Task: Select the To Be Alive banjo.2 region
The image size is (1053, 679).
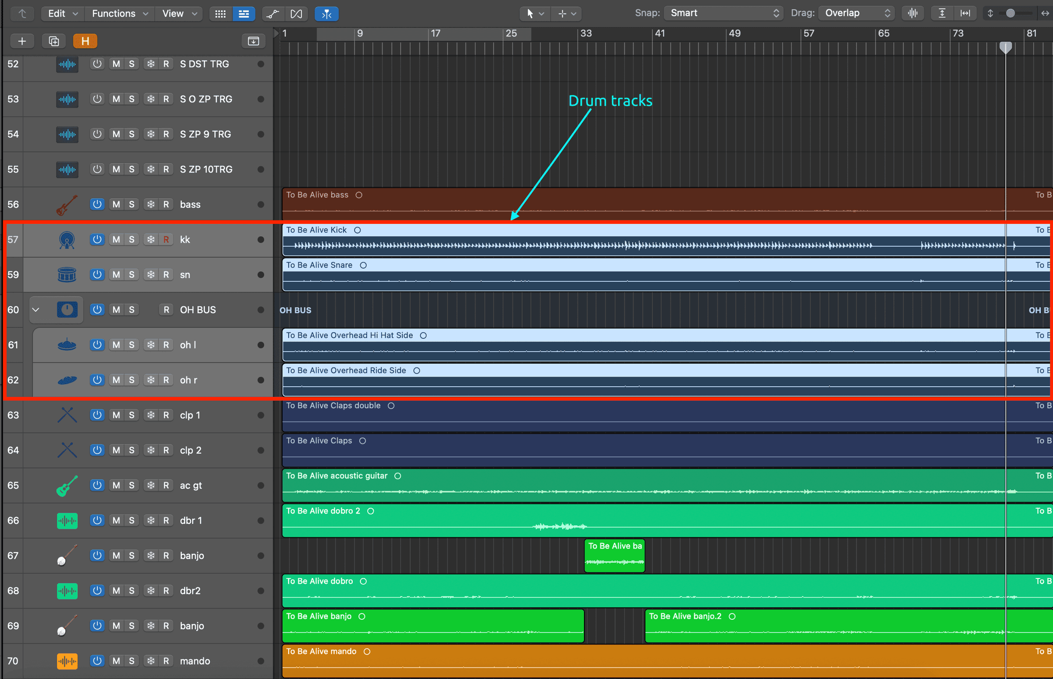Action: click(849, 626)
